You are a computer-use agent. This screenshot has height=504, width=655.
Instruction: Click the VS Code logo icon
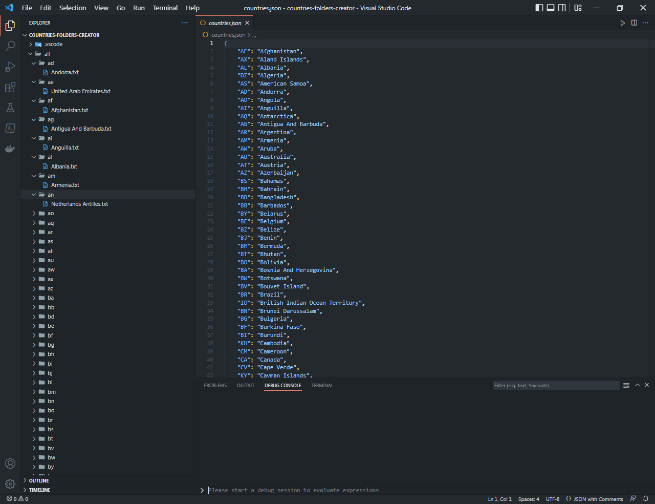9,8
